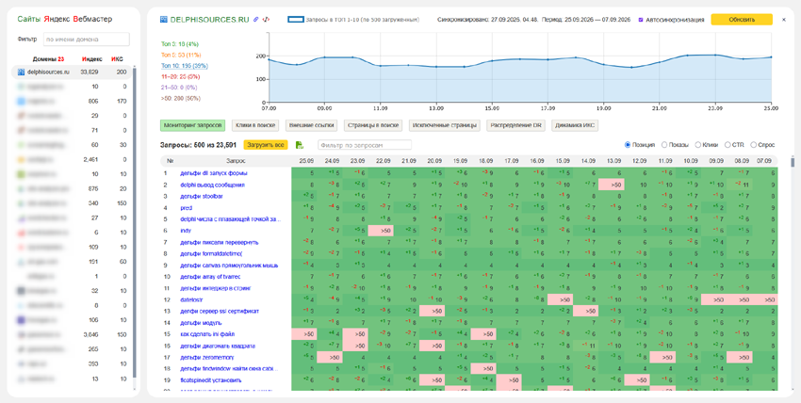
Task: Click the 23.09 data point on chart
Action: pos(715,56)
